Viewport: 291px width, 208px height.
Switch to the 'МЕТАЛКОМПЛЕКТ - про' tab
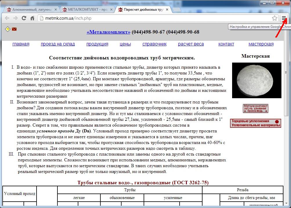[87, 10]
